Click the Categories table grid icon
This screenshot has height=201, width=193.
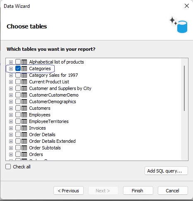coord(24,69)
